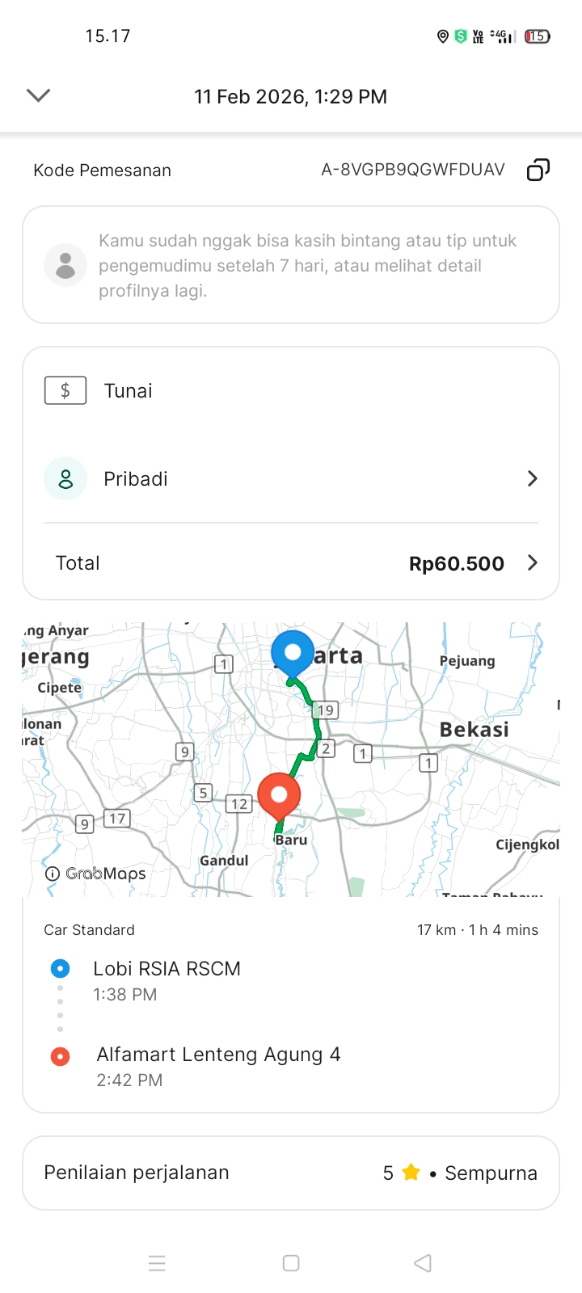Expand the Pribadi row chevron
Image resolution: width=582 pixels, height=1293 pixels.
[532, 478]
